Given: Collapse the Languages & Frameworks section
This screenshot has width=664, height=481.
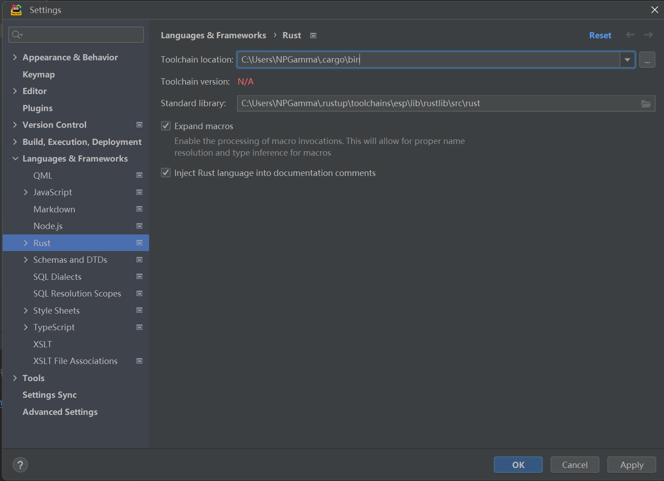Looking at the screenshot, I should (15, 158).
